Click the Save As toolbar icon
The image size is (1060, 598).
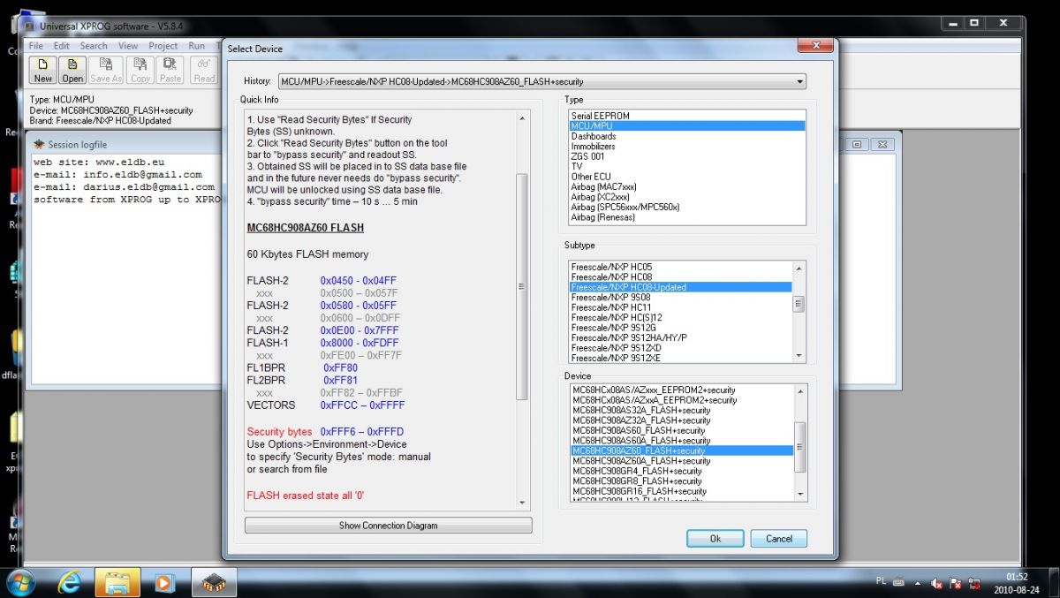[106, 70]
